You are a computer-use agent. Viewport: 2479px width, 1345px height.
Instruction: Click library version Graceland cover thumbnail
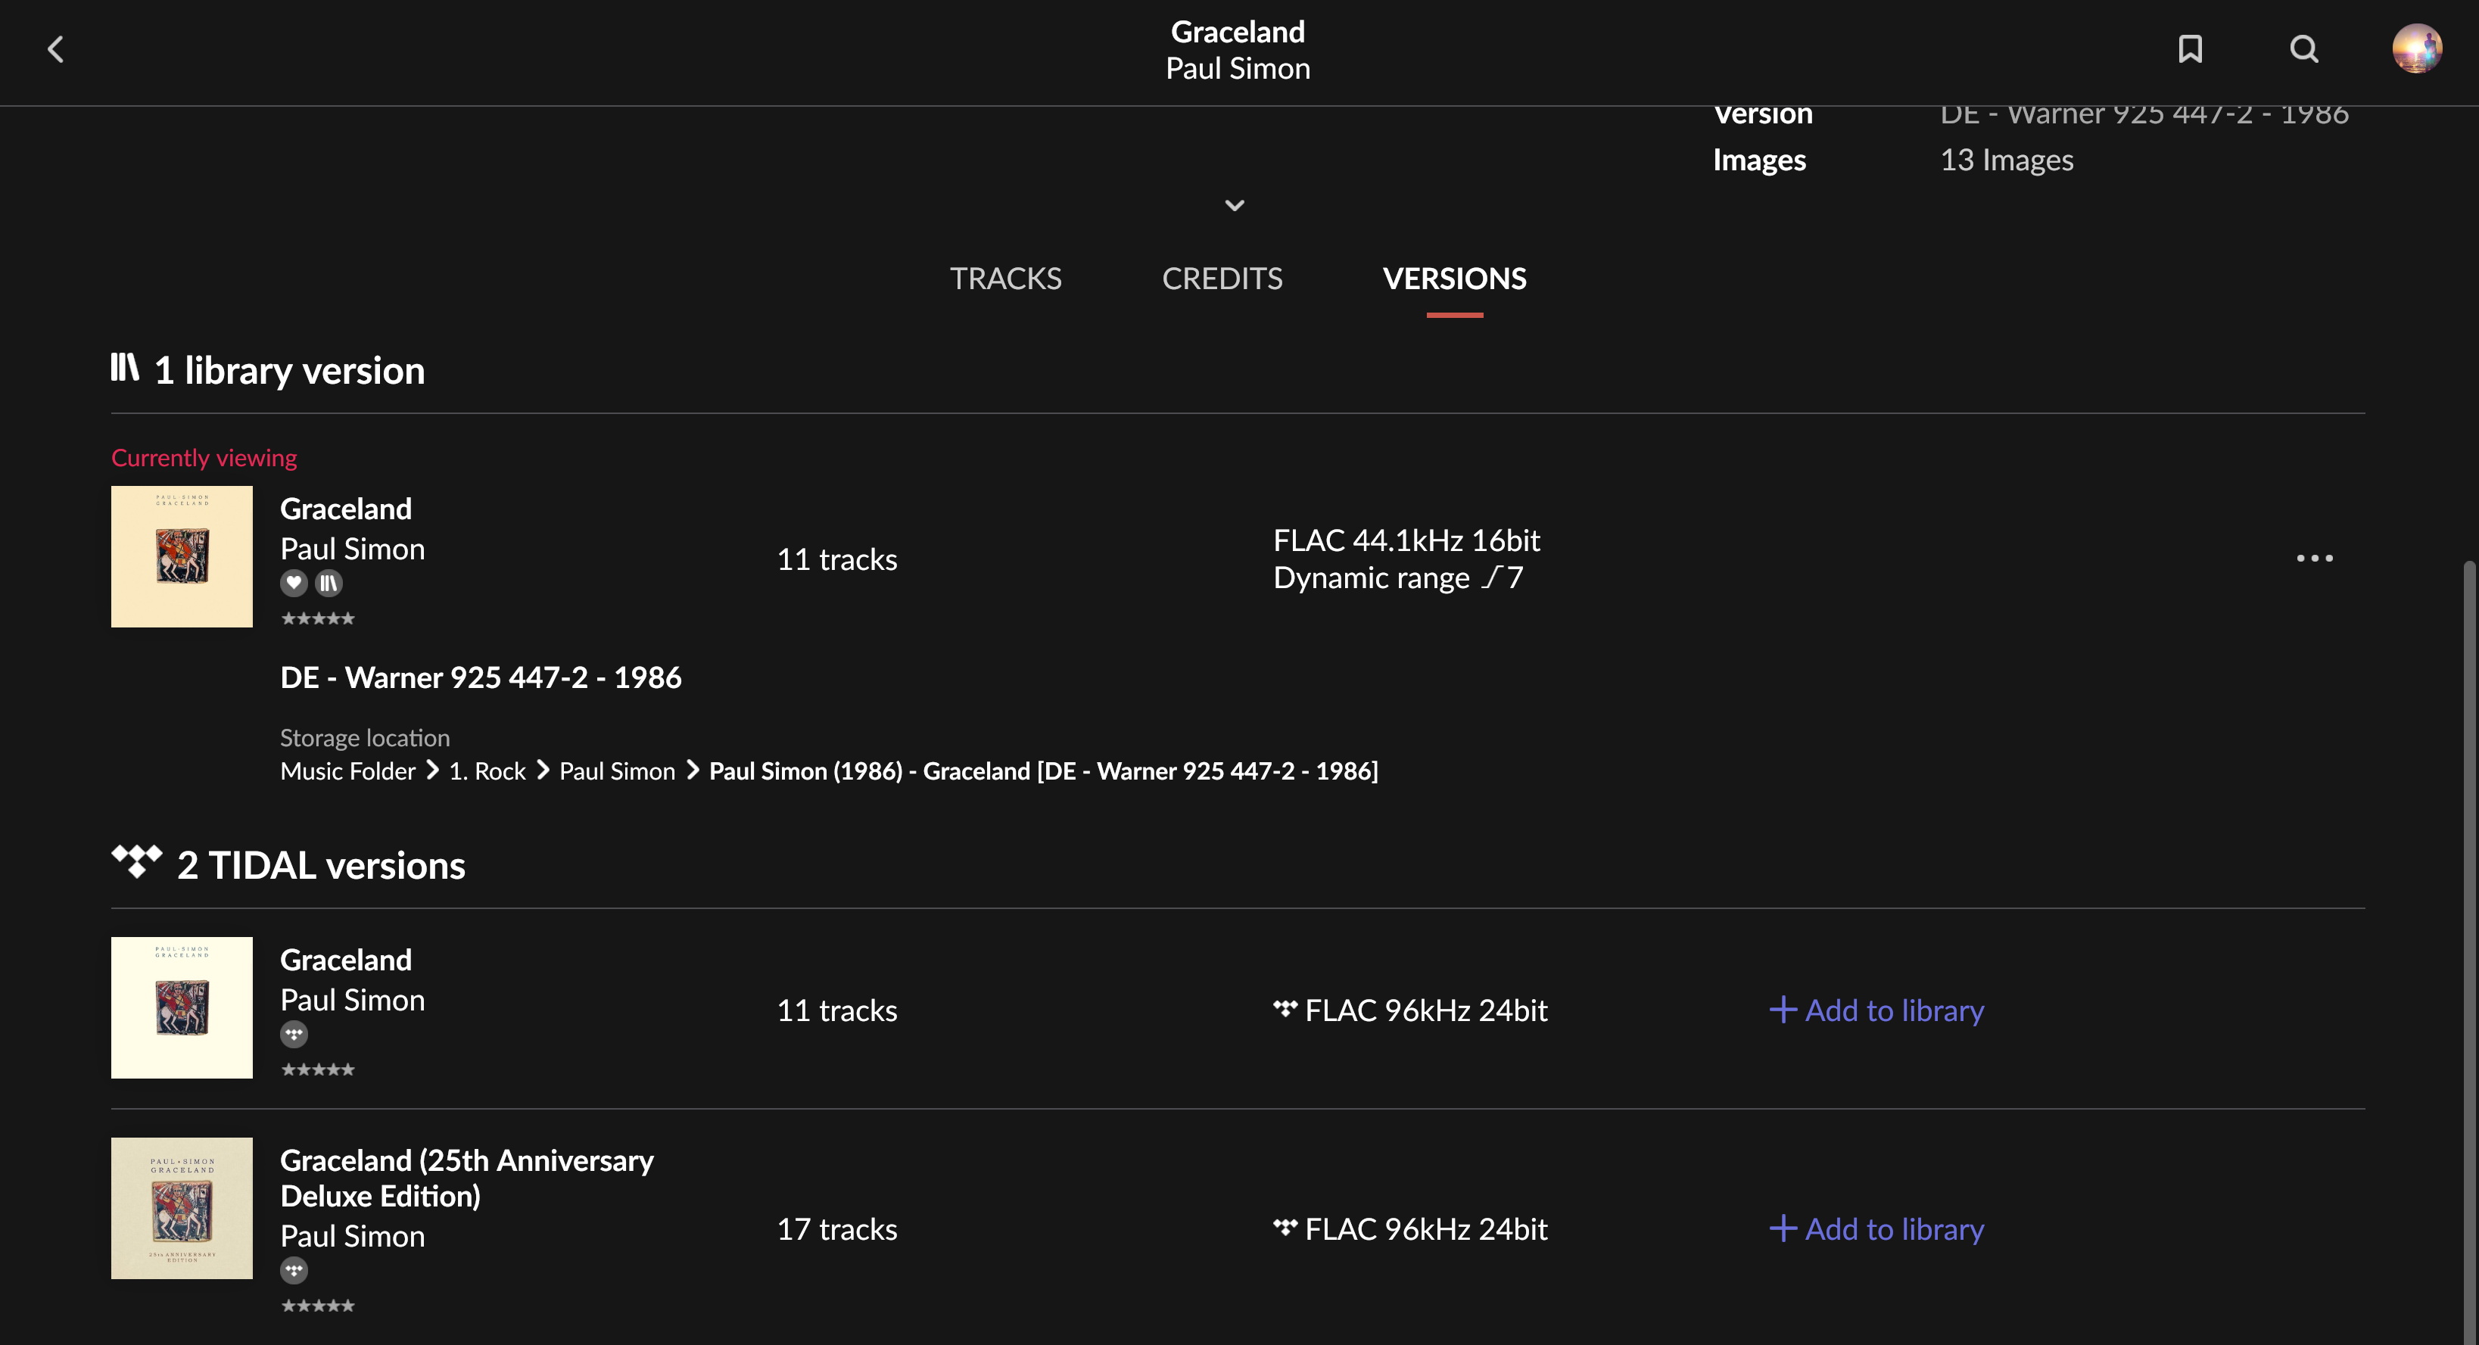point(182,556)
